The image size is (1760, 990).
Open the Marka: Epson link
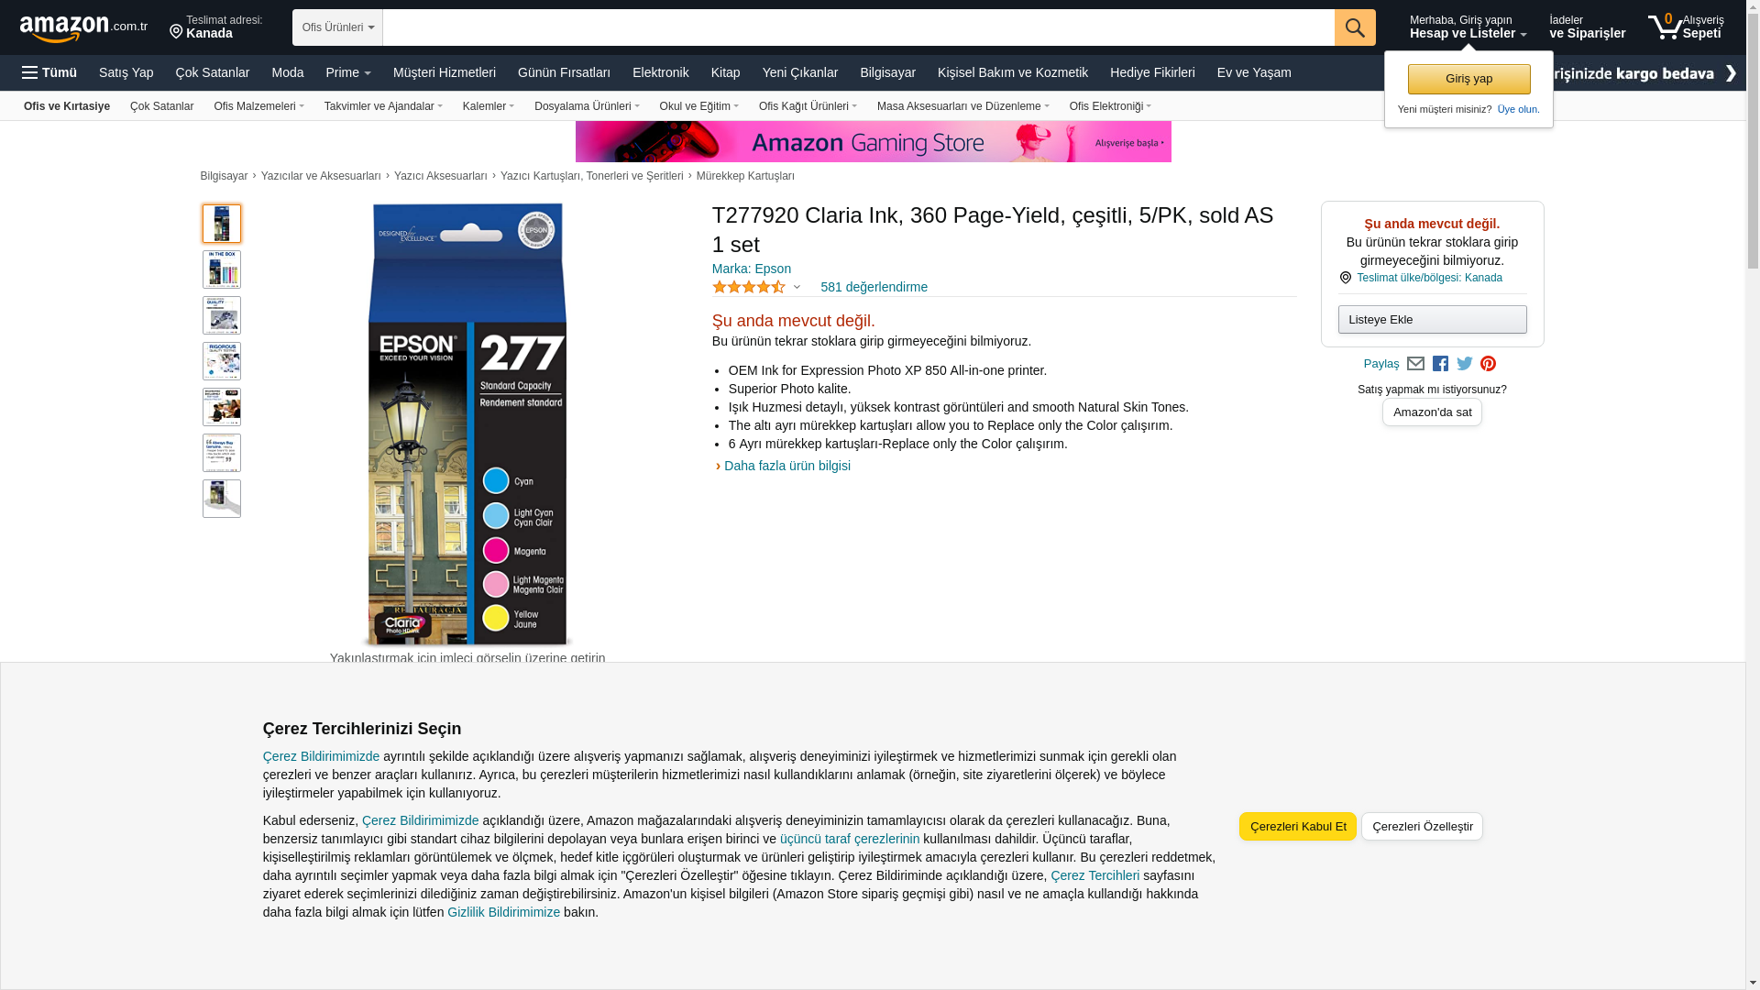coord(752,269)
